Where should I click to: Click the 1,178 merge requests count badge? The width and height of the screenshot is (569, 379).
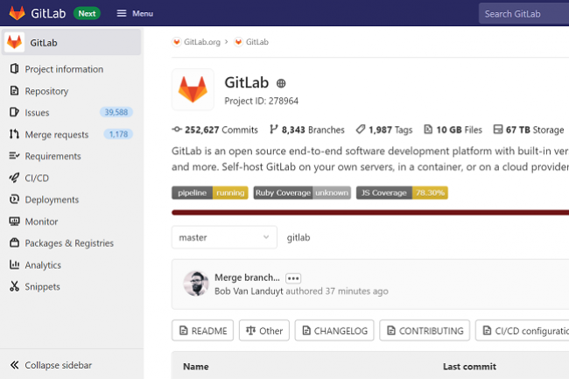click(x=118, y=134)
